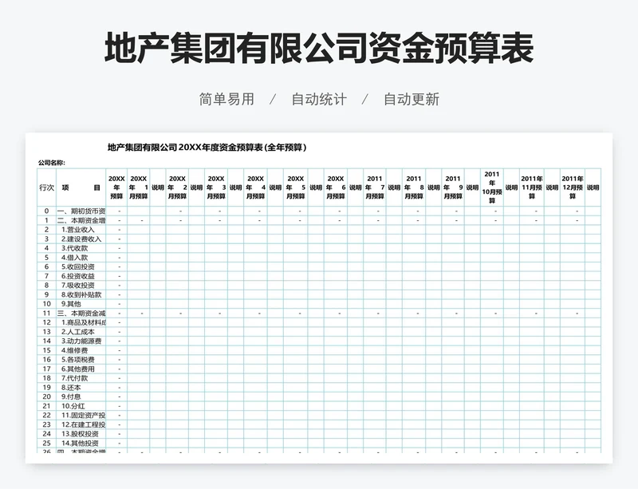Image resolution: width=638 pixels, height=489 pixels.
Task: Click the 自动统计 subtitle text
Action: click(x=319, y=99)
